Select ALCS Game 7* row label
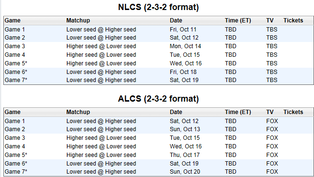 coord(16,172)
